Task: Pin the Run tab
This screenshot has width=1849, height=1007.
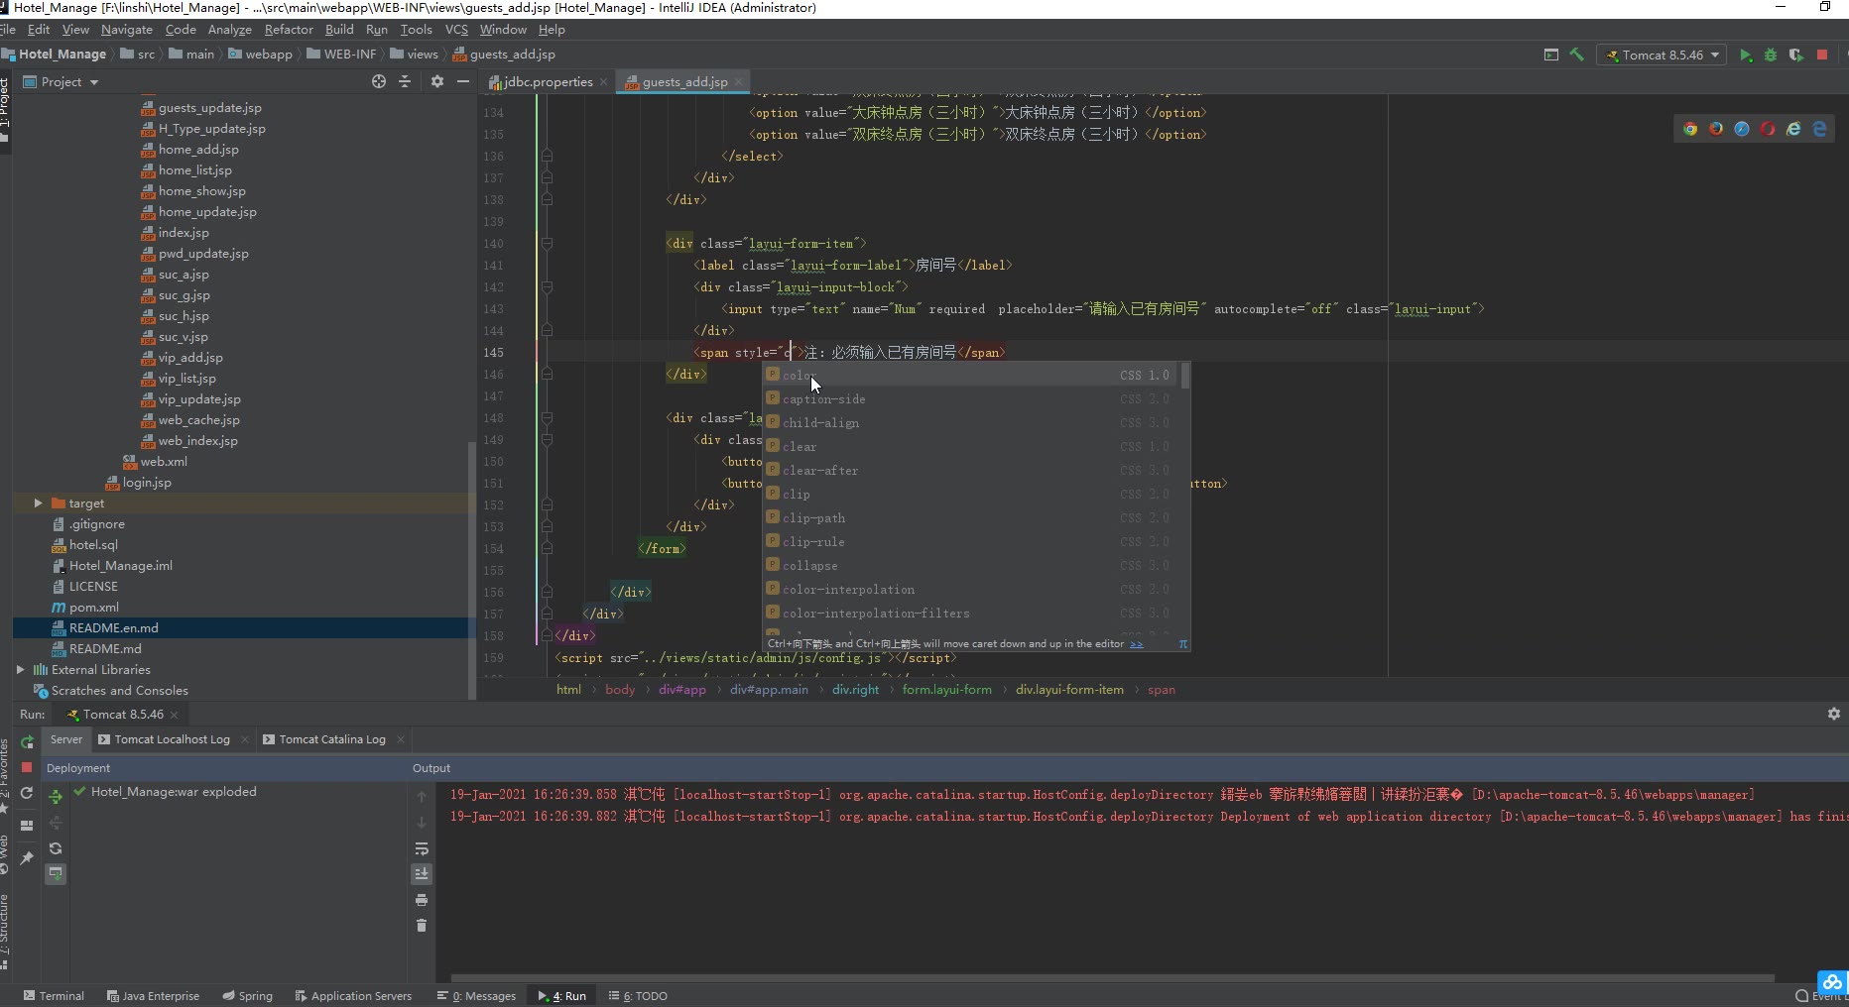Action: [27, 858]
